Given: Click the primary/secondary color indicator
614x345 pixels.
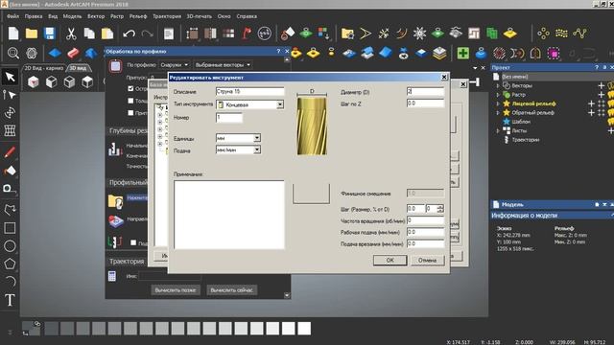Looking at the screenshot, I should pyautogui.click(x=31, y=329).
